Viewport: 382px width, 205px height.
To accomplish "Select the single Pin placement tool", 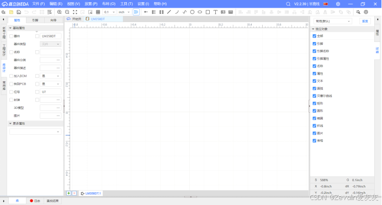I will [x=146, y=12].
